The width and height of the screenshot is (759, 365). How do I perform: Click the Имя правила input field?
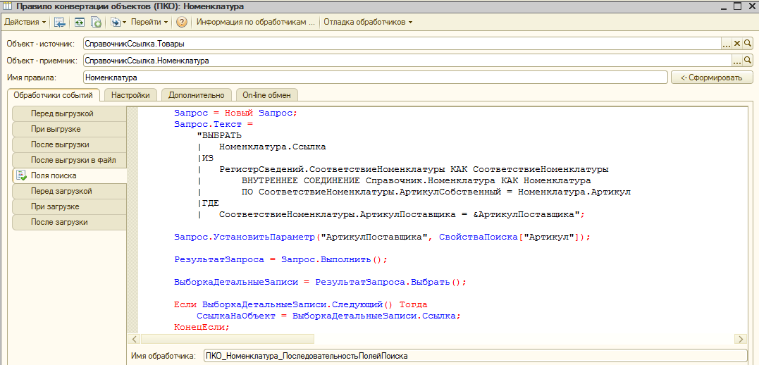click(x=374, y=78)
